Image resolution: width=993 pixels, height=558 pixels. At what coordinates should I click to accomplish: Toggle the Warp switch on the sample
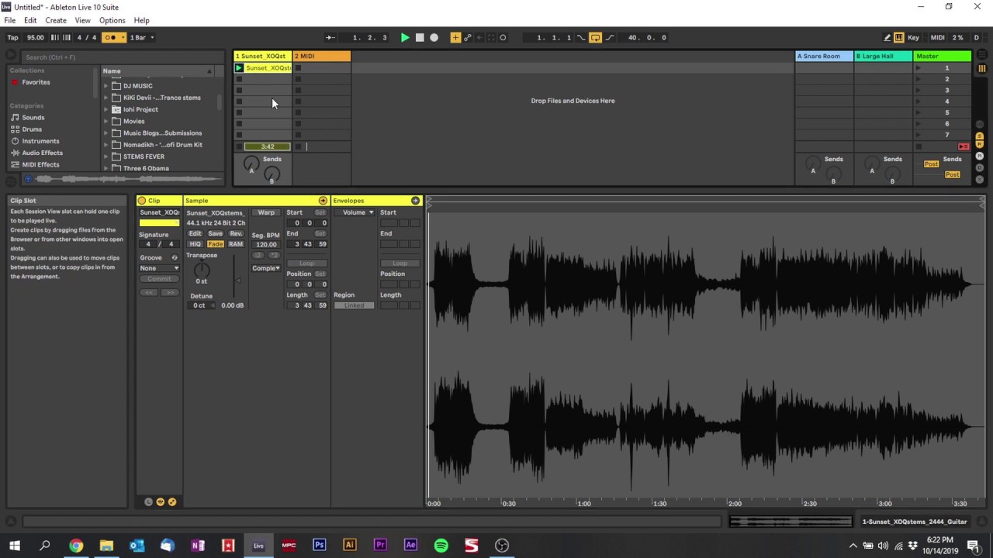(266, 212)
